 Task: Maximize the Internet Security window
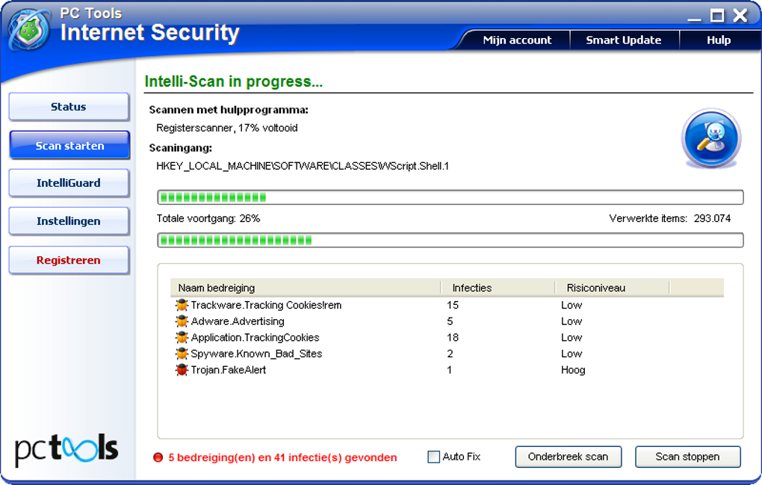coord(717,16)
